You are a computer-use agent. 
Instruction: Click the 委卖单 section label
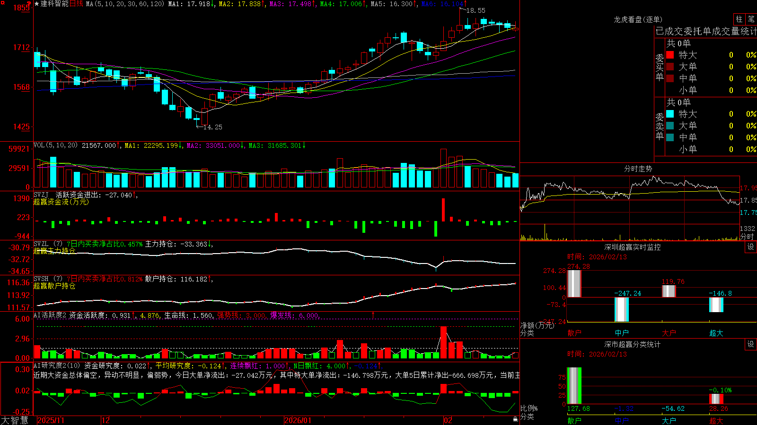660,126
